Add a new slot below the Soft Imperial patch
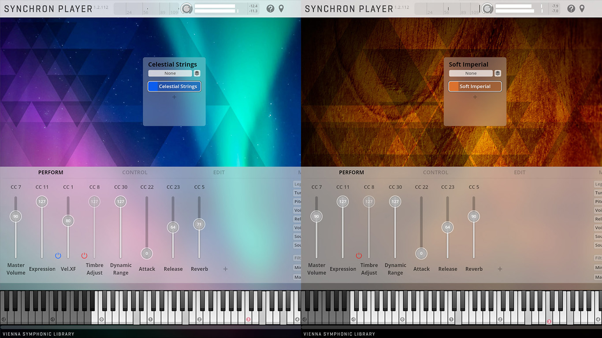Viewport: 602px width, 338px height. 475,97
